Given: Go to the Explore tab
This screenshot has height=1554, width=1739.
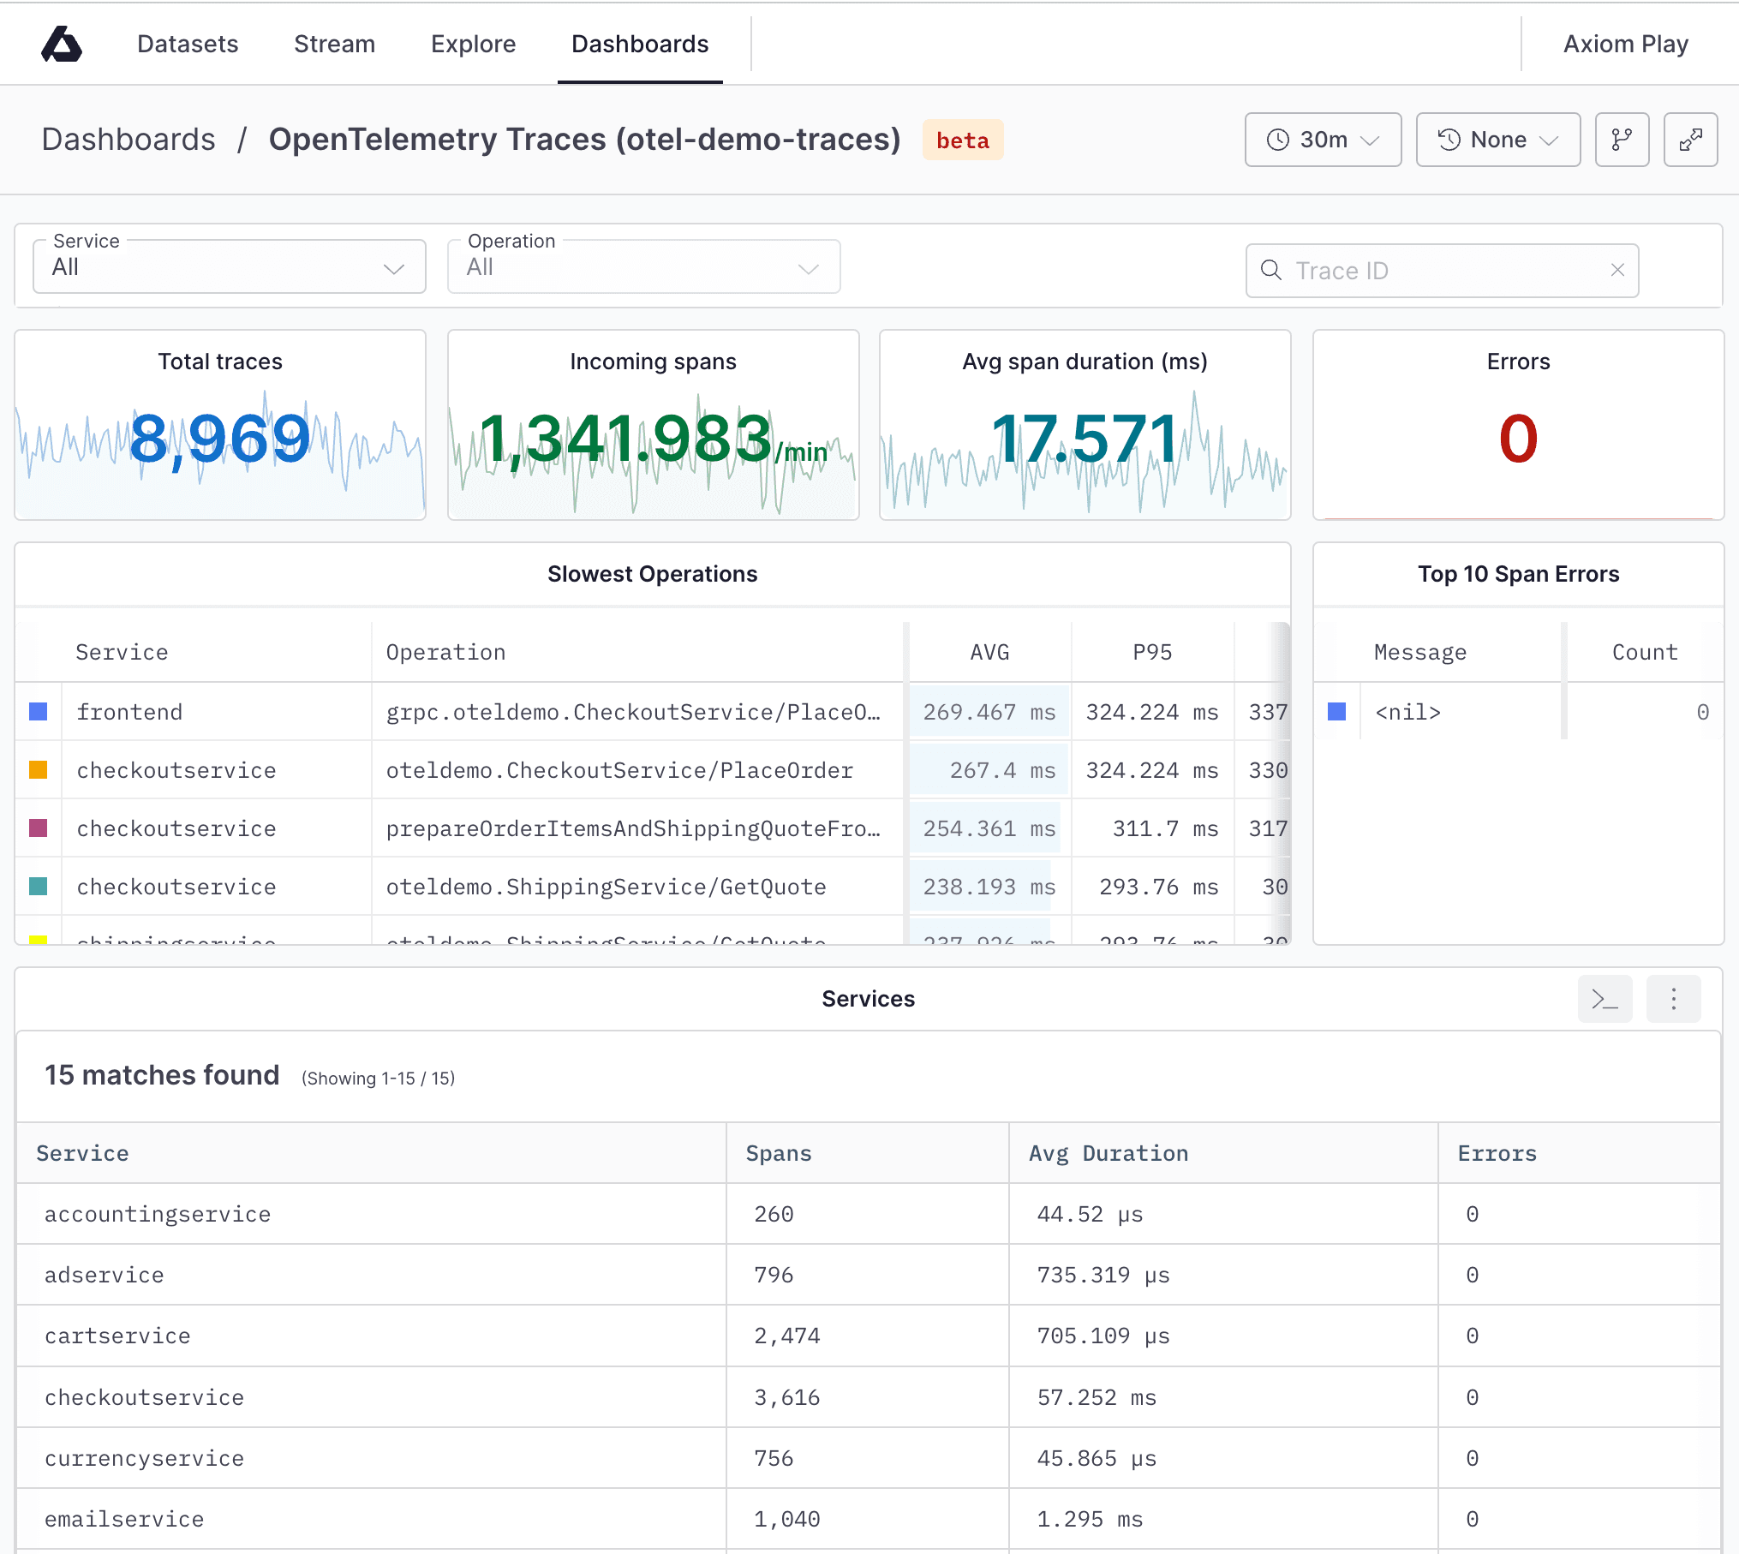Looking at the screenshot, I should click(x=473, y=44).
